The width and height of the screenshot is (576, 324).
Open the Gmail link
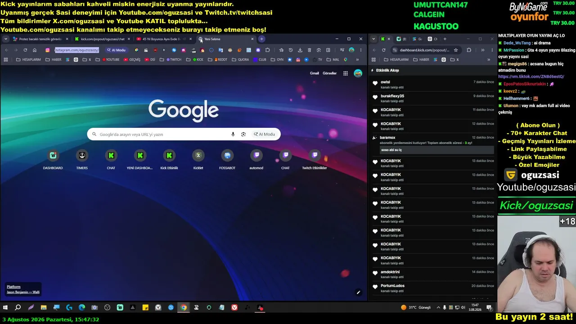[x=315, y=73]
